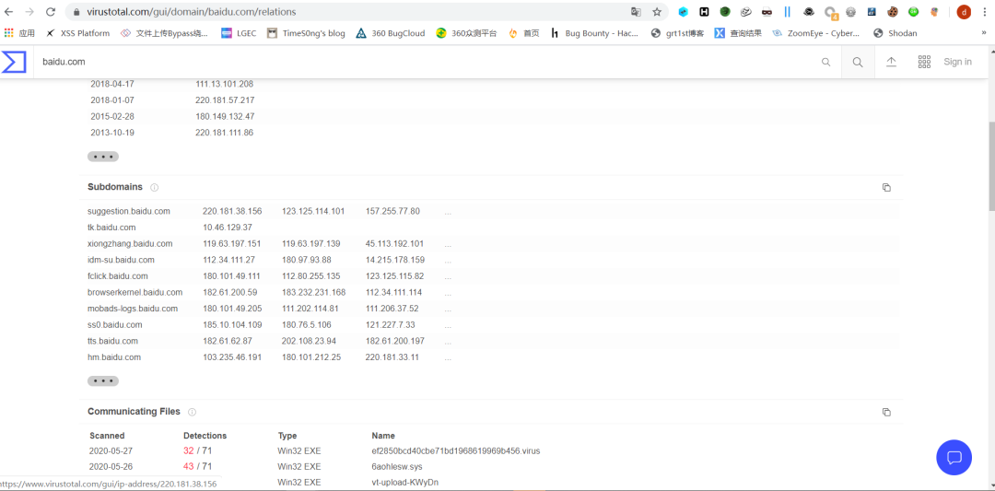Show the Communicating Files info icon
This screenshot has height=491, width=995.
tap(193, 412)
